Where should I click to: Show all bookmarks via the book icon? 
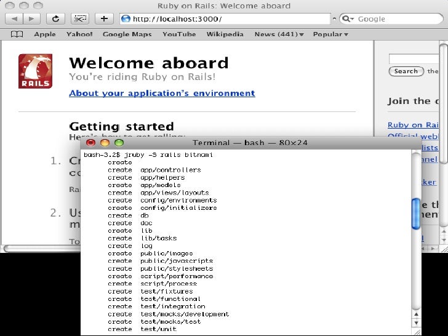tap(17, 34)
